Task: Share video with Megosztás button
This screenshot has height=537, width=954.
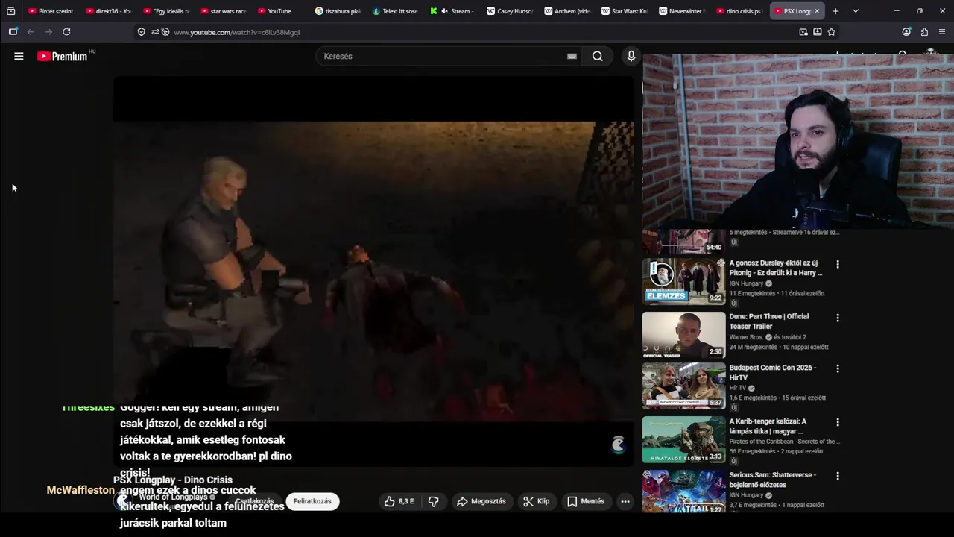Action: tap(481, 501)
